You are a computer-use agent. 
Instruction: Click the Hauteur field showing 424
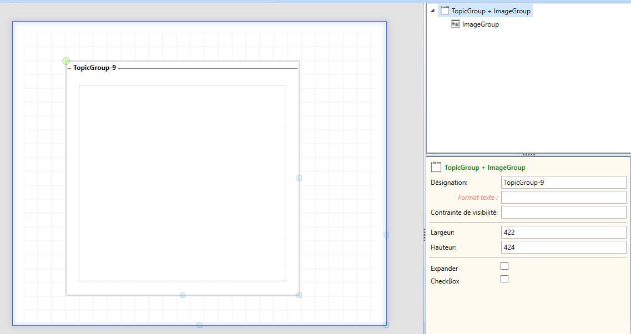tap(563, 247)
